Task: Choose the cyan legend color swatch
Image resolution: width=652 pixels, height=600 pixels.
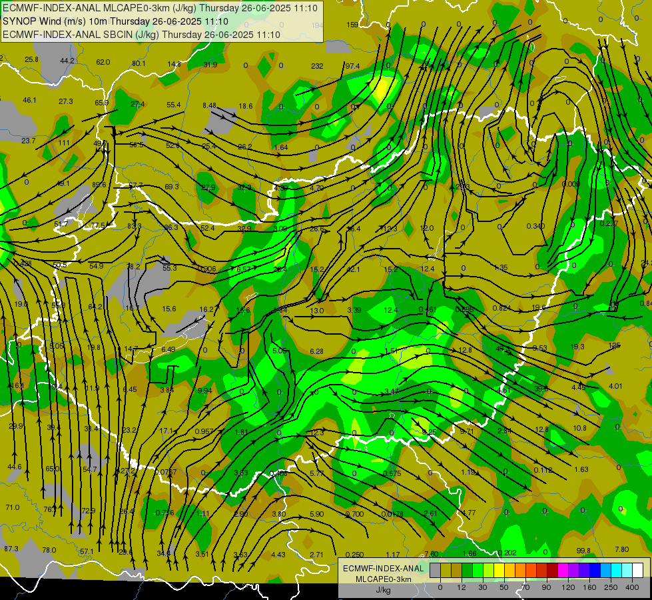Action: (x=616, y=570)
